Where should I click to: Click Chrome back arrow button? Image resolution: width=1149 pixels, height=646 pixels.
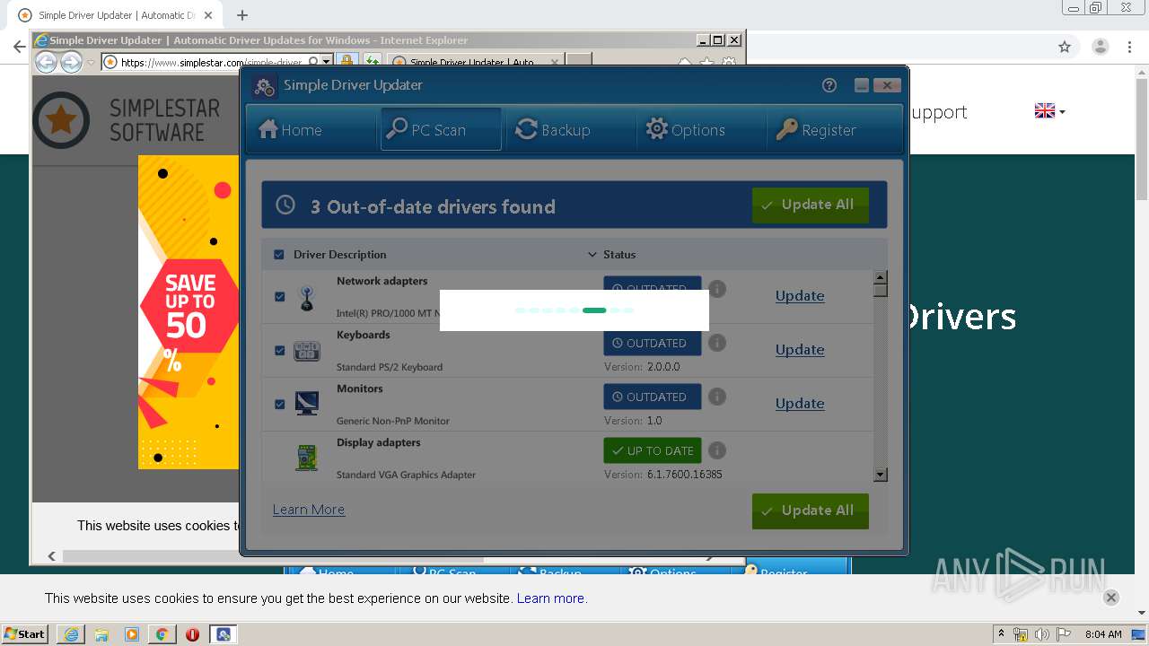[x=19, y=47]
